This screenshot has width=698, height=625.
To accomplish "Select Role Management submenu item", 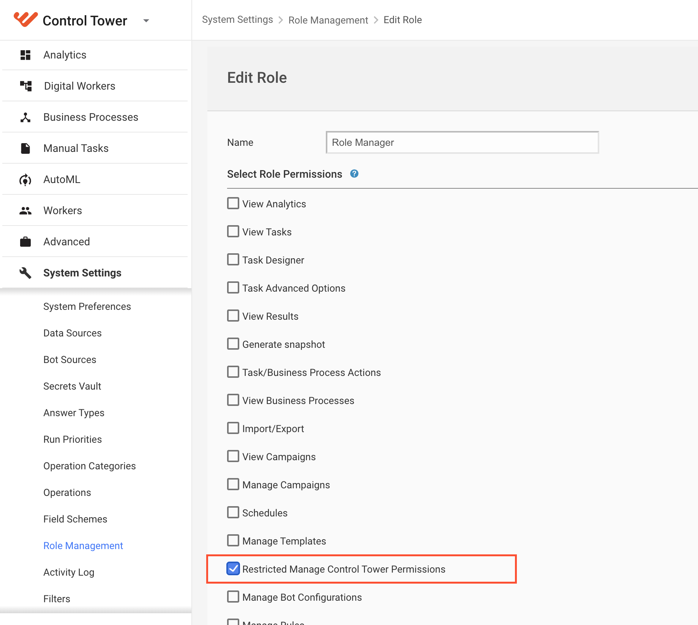I will coord(83,546).
